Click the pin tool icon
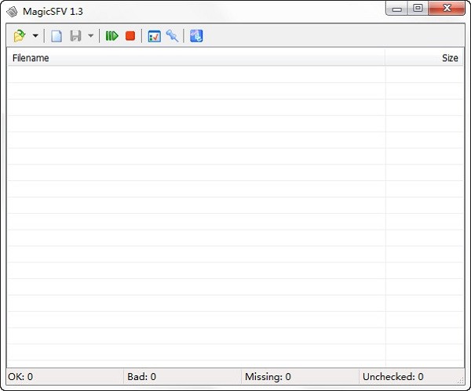Screen dimensions: 471x391 click(x=172, y=36)
